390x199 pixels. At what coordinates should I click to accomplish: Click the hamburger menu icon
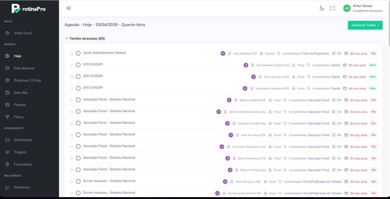point(69,8)
